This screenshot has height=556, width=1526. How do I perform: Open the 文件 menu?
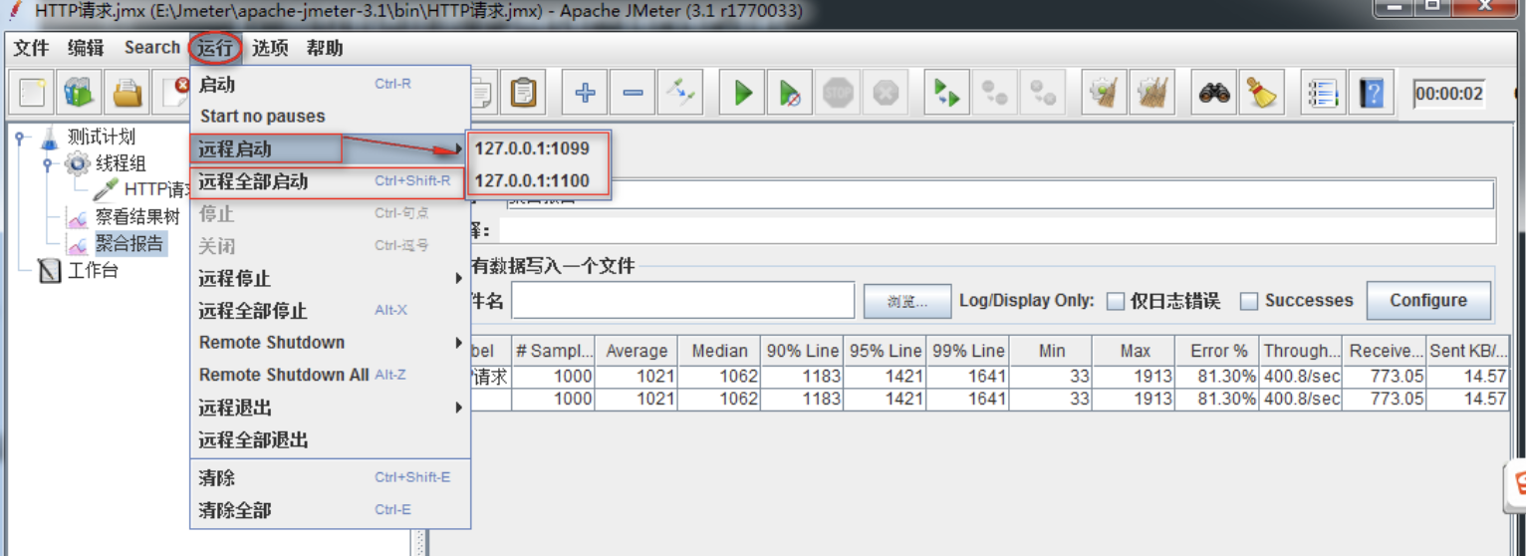pyautogui.click(x=31, y=47)
